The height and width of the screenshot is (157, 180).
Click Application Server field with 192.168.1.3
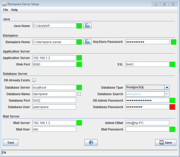54,58
